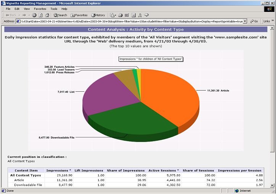The height and width of the screenshot is (194, 276).
Task: Click the '7,017.40 List' chart label
Action: (66, 92)
